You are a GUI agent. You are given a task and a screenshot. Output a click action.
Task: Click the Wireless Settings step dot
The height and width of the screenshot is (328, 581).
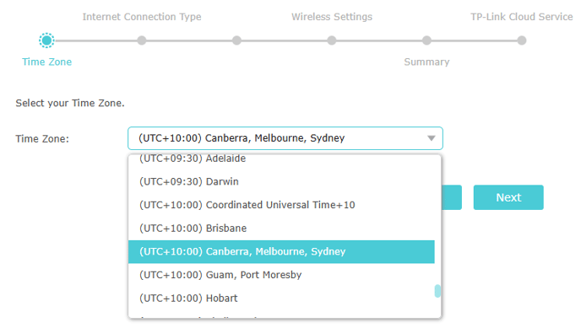click(x=332, y=40)
